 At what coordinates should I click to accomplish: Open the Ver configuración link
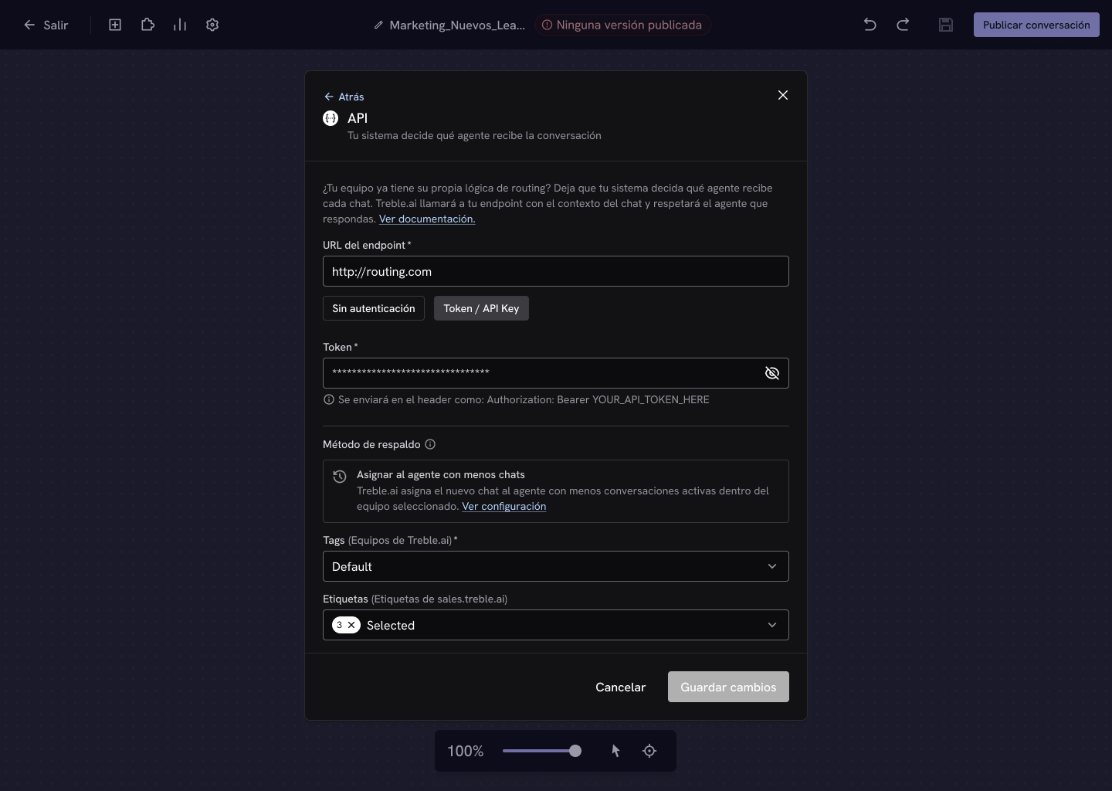pos(504,506)
